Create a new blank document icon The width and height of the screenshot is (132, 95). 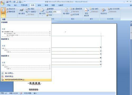(17, 2)
